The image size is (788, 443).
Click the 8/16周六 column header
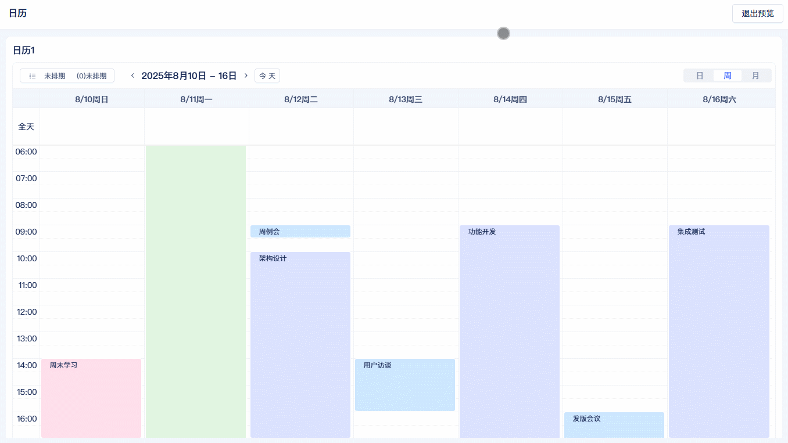click(719, 99)
